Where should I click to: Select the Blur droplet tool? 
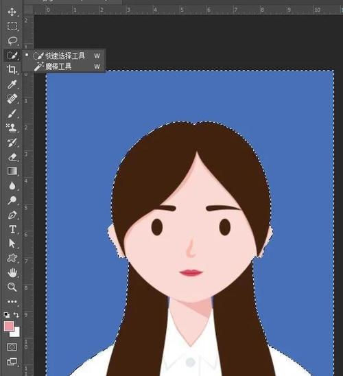(x=12, y=186)
